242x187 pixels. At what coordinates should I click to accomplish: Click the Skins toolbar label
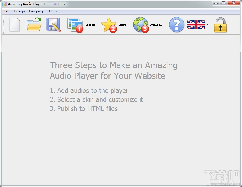(122, 25)
